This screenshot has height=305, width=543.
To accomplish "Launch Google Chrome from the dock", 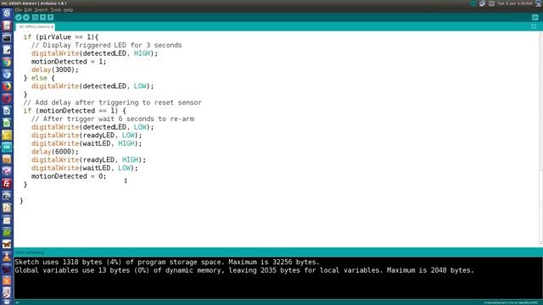I will 7,62.
